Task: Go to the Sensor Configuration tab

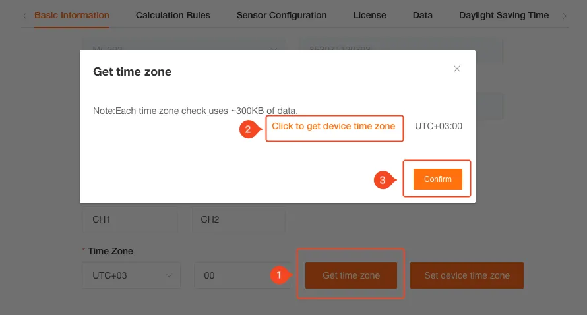Action: 282,15
